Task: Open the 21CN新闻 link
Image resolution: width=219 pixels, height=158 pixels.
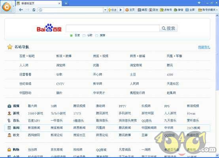Action: tap(193, 128)
